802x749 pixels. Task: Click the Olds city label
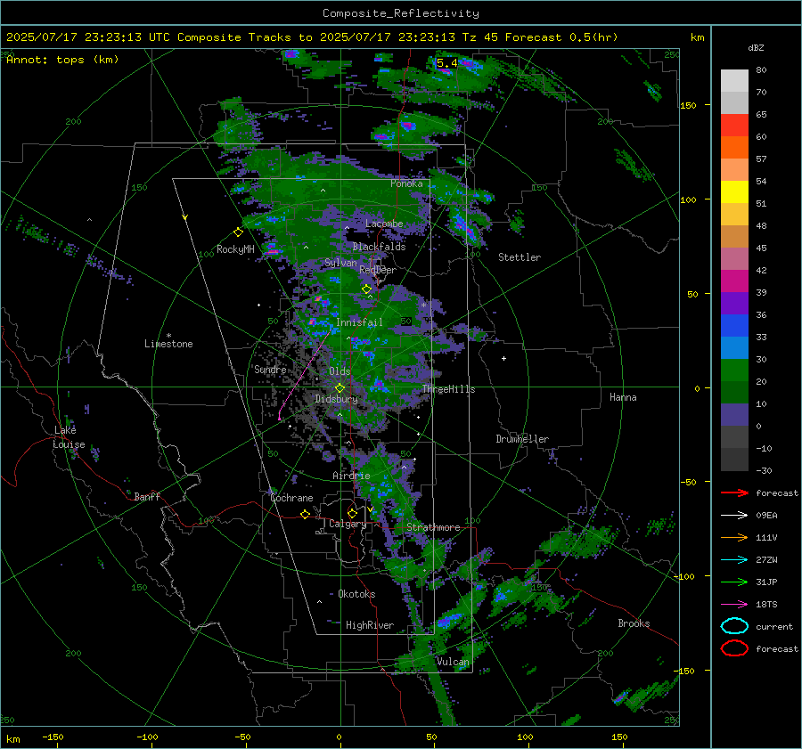[x=340, y=371]
